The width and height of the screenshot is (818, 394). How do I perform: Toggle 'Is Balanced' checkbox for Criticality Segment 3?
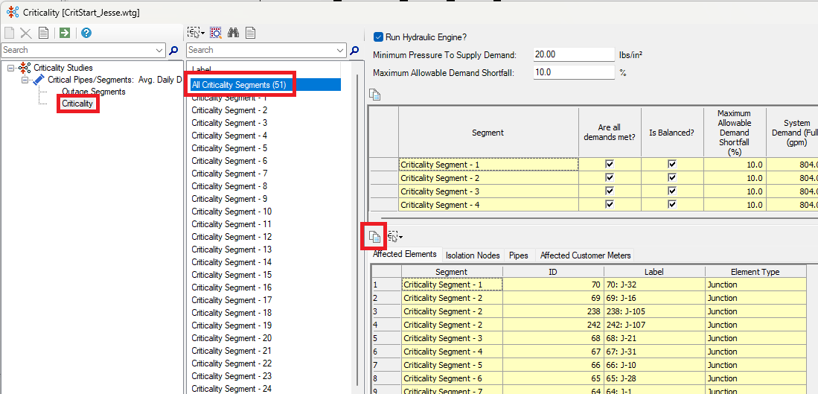pos(672,191)
